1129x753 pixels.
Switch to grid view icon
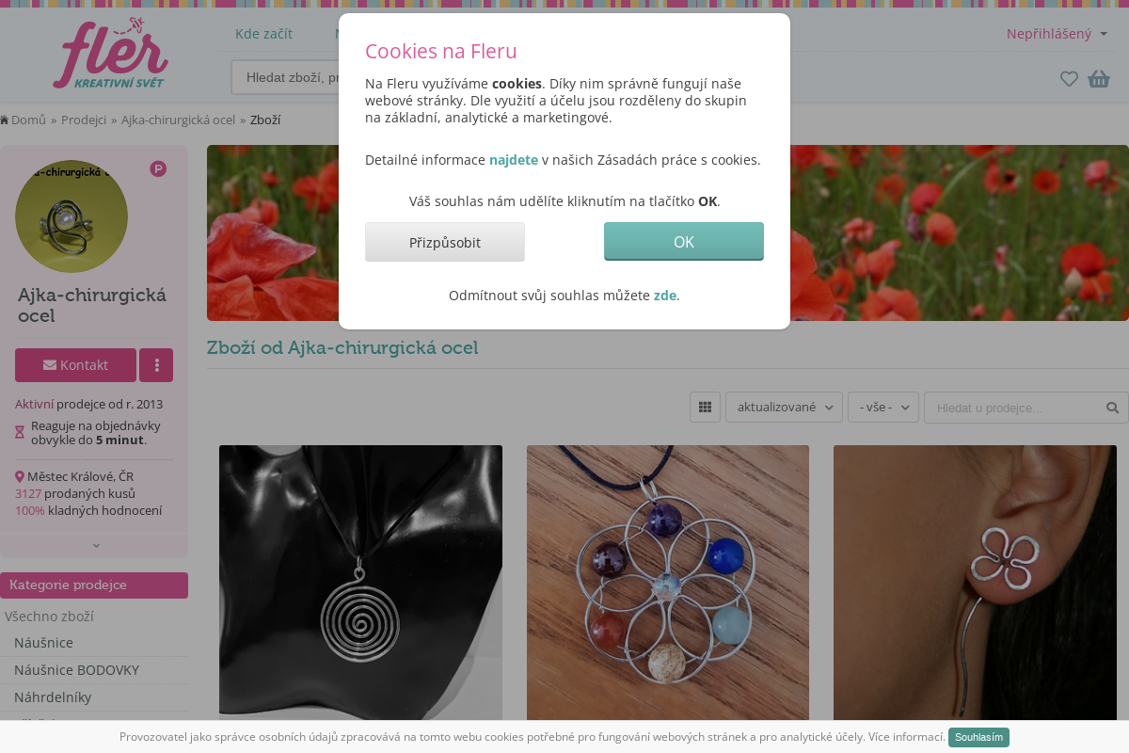pos(705,408)
